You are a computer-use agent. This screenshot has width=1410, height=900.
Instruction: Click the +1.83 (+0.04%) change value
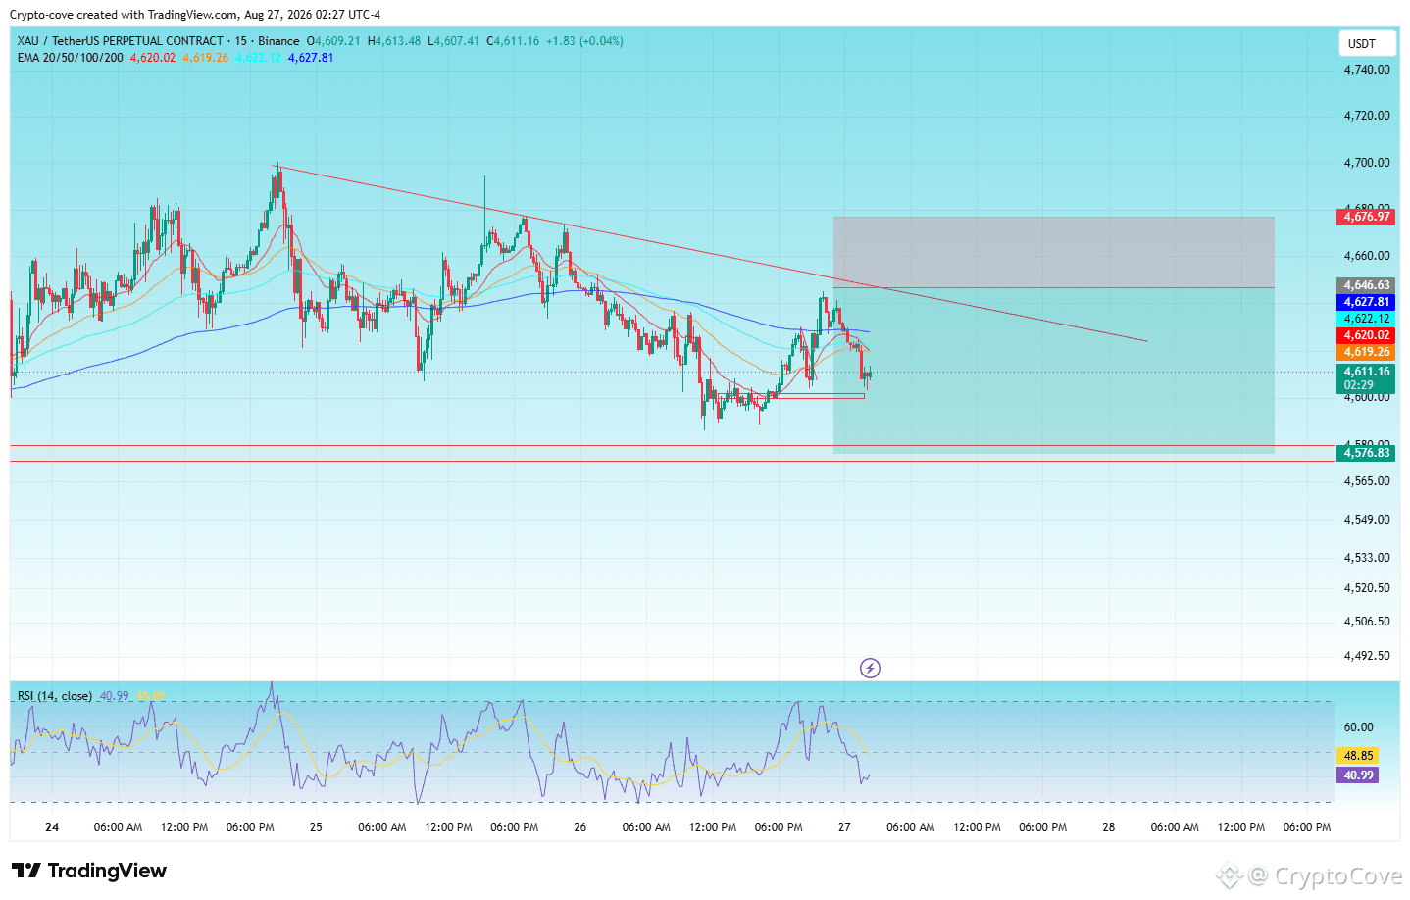[x=584, y=41]
